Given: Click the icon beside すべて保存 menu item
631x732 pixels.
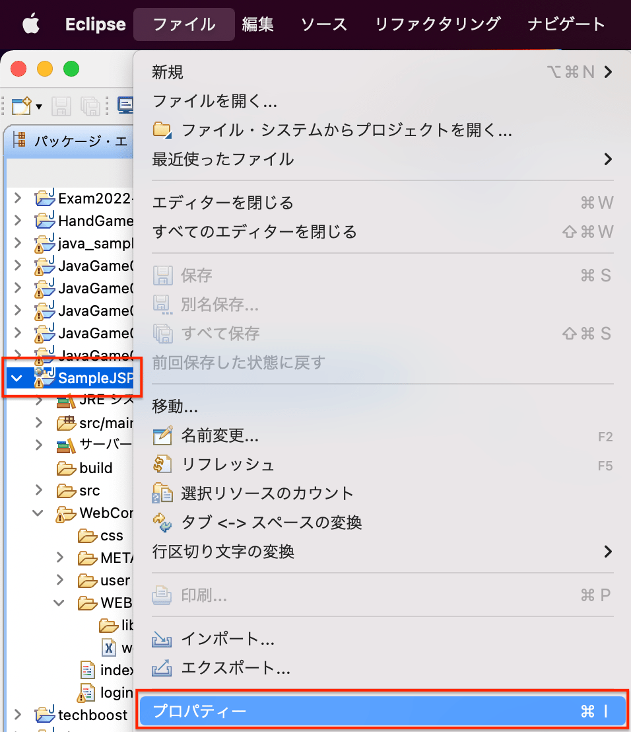Looking at the screenshot, I should 163,334.
